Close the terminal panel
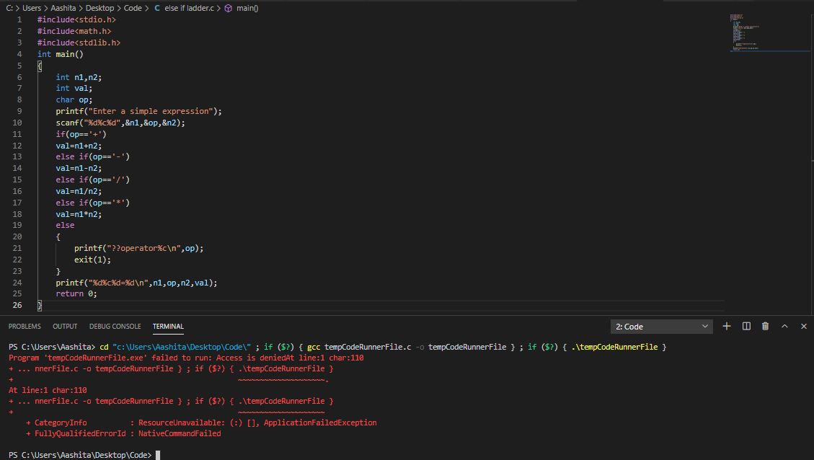 804,326
